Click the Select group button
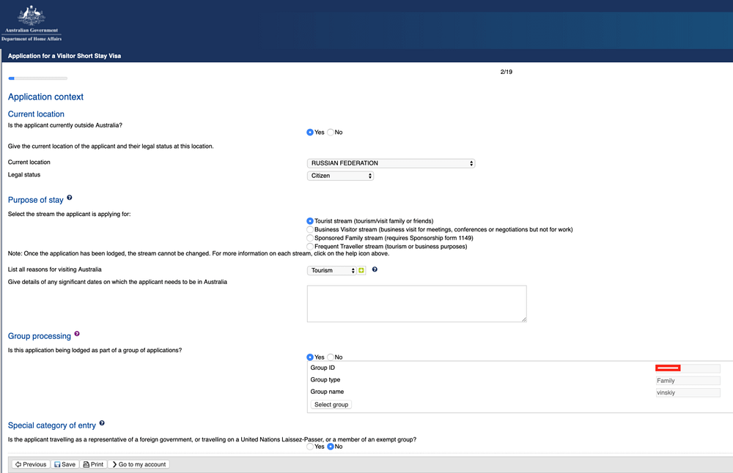Viewport: 733px width, 473px height. tap(331, 404)
